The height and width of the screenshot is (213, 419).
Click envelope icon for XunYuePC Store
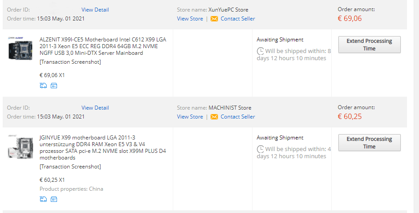tap(214, 19)
